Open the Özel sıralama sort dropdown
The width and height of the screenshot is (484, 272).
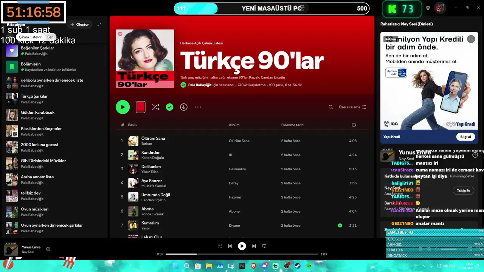[352, 107]
